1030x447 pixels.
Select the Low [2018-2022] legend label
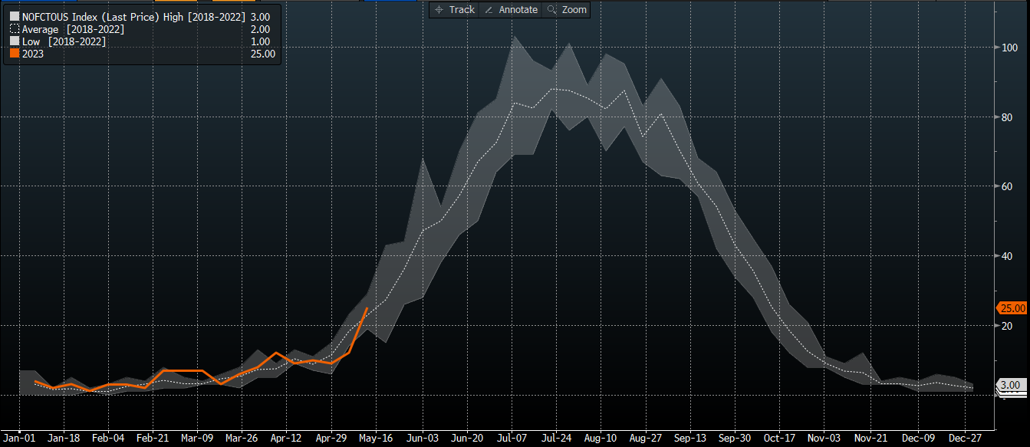click(64, 41)
